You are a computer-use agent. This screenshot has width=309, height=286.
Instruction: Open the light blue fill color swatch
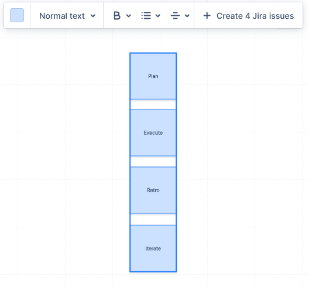tap(17, 15)
